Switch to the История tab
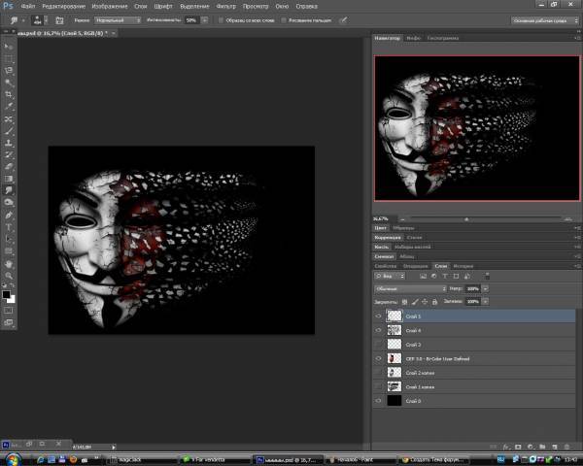Image resolution: width=583 pixels, height=466 pixels. tap(463, 266)
